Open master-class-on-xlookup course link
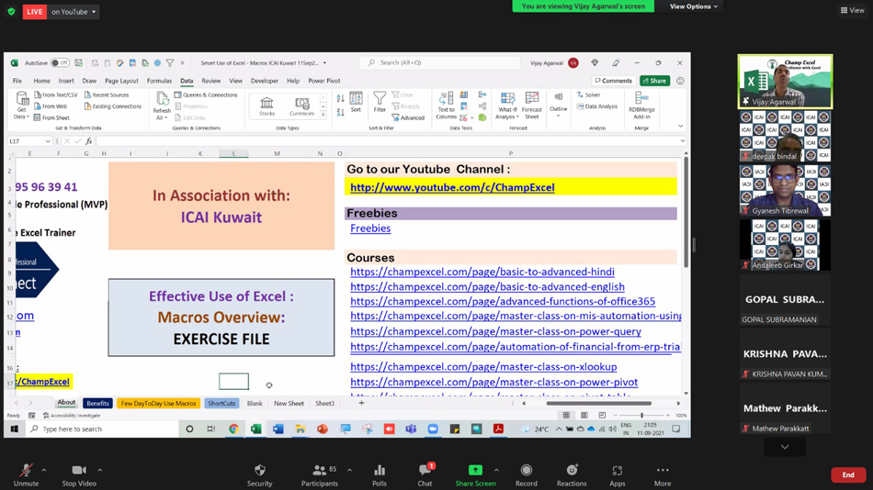Image resolution: width=873 pixels, height=490 pixels. coord(483,366)
